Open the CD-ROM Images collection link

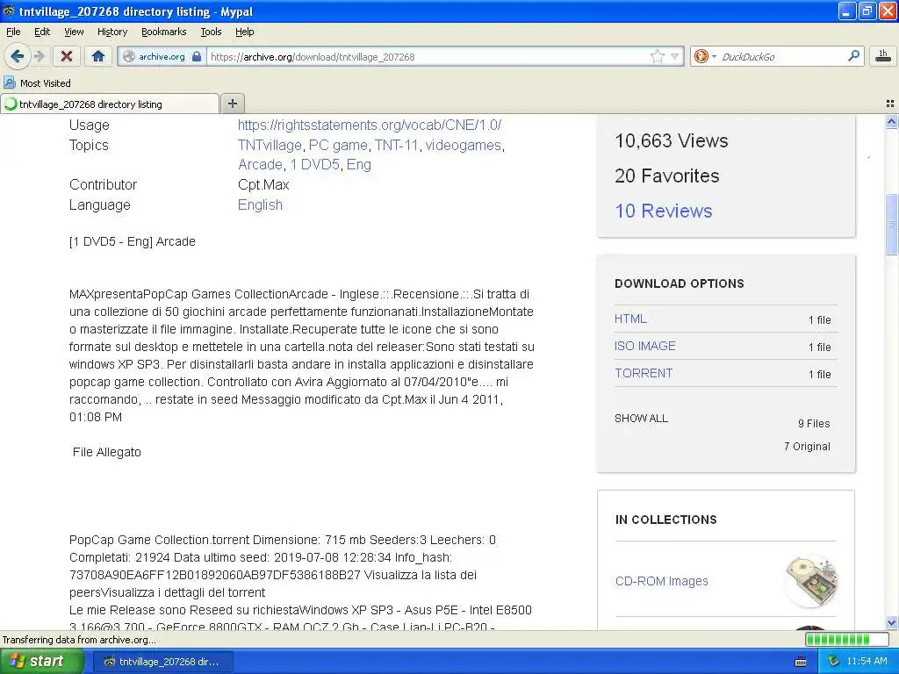[x=661, y=581]
